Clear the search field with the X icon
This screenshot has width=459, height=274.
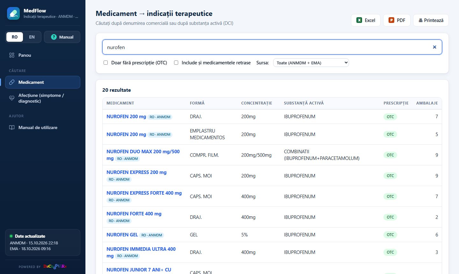tap(434, 47)
